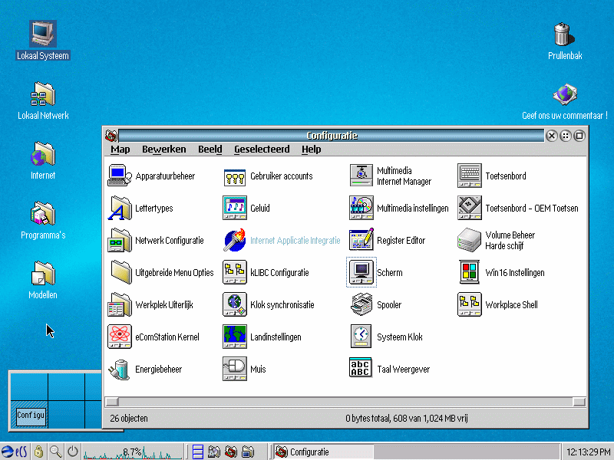Open Gebruiker accounts keys icon
Image resolution: width=614 pixels, height=460 pixels.
[235, 176]
